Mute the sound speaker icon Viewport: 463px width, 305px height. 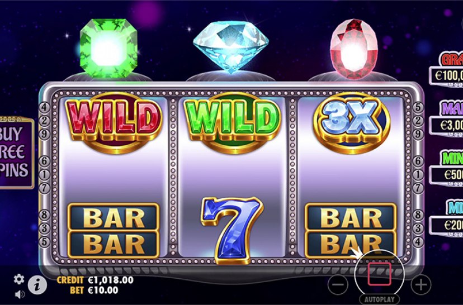pos(20,294)
